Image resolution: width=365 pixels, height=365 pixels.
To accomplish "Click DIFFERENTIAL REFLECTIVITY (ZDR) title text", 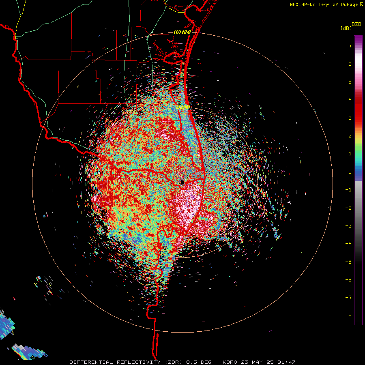I will [x=127, y=362].
